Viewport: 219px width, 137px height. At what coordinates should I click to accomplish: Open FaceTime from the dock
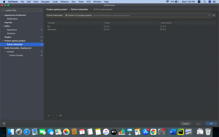pos(42,132)
